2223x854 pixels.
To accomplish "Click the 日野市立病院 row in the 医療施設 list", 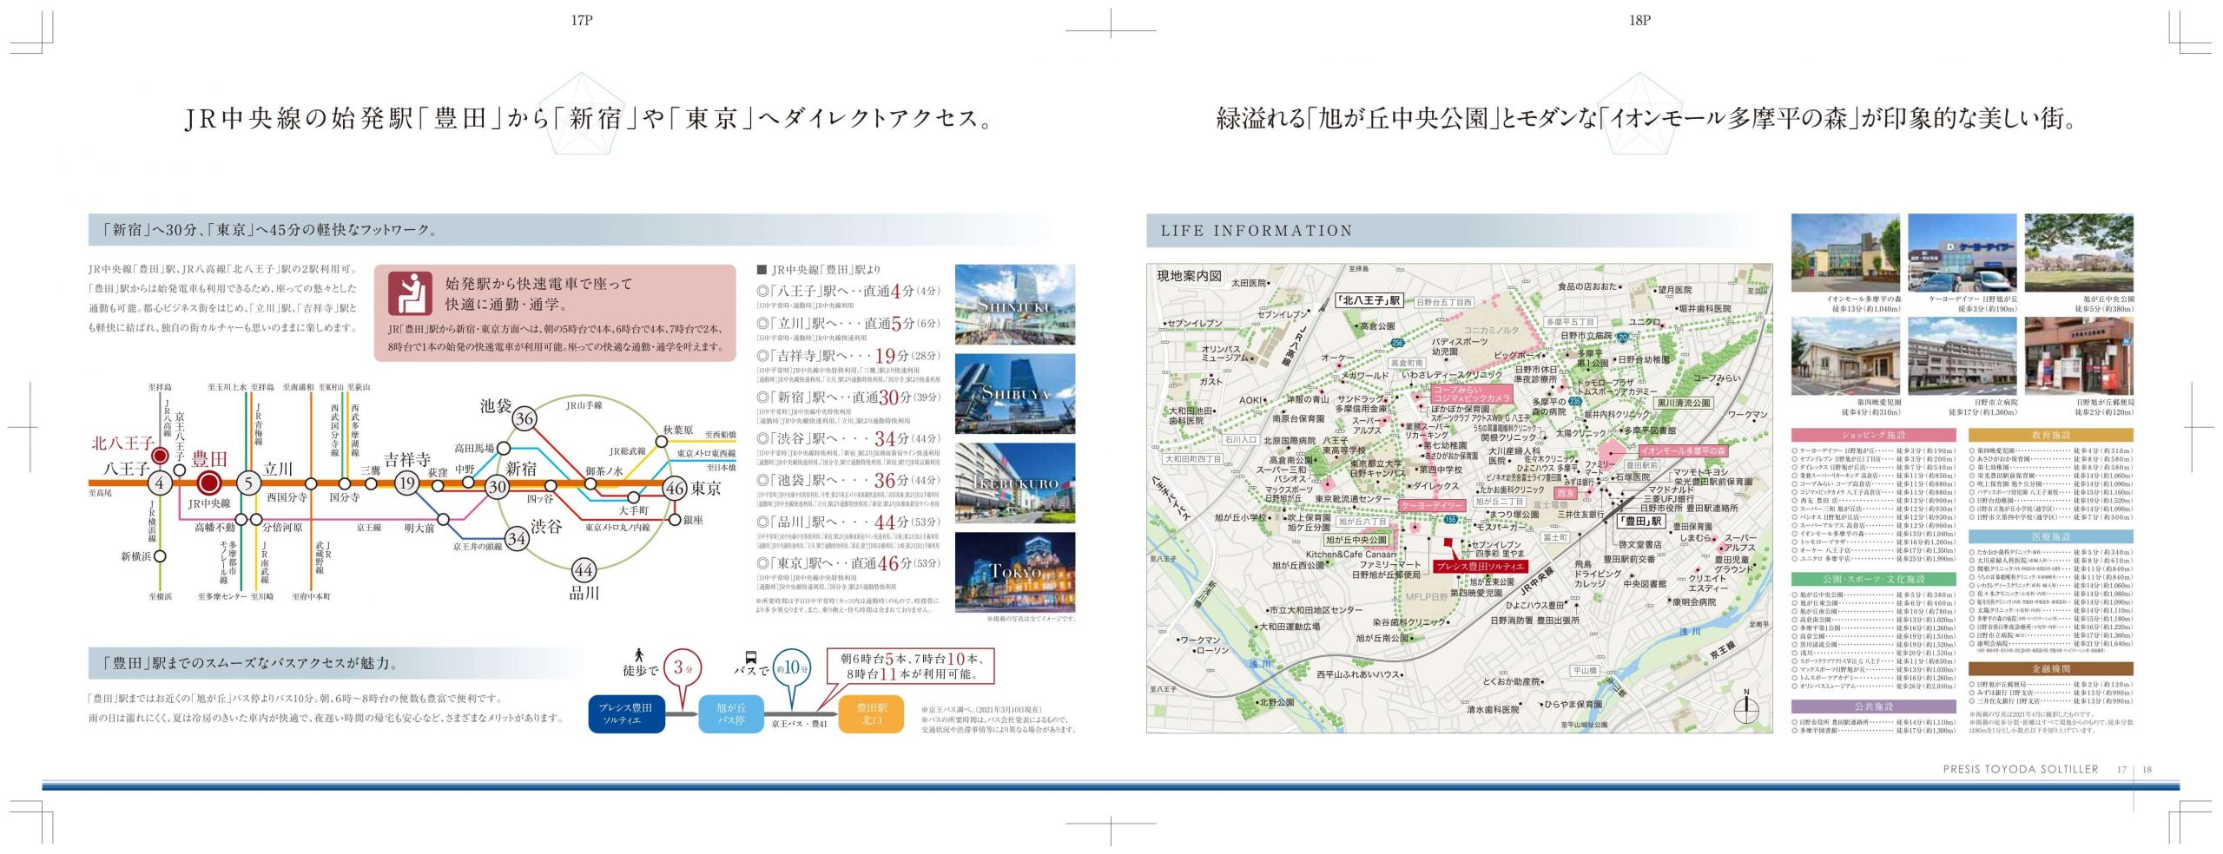I will (x=2050, y=635).
